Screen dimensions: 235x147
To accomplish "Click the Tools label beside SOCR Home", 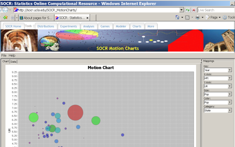I will click(x=28, y=26).
